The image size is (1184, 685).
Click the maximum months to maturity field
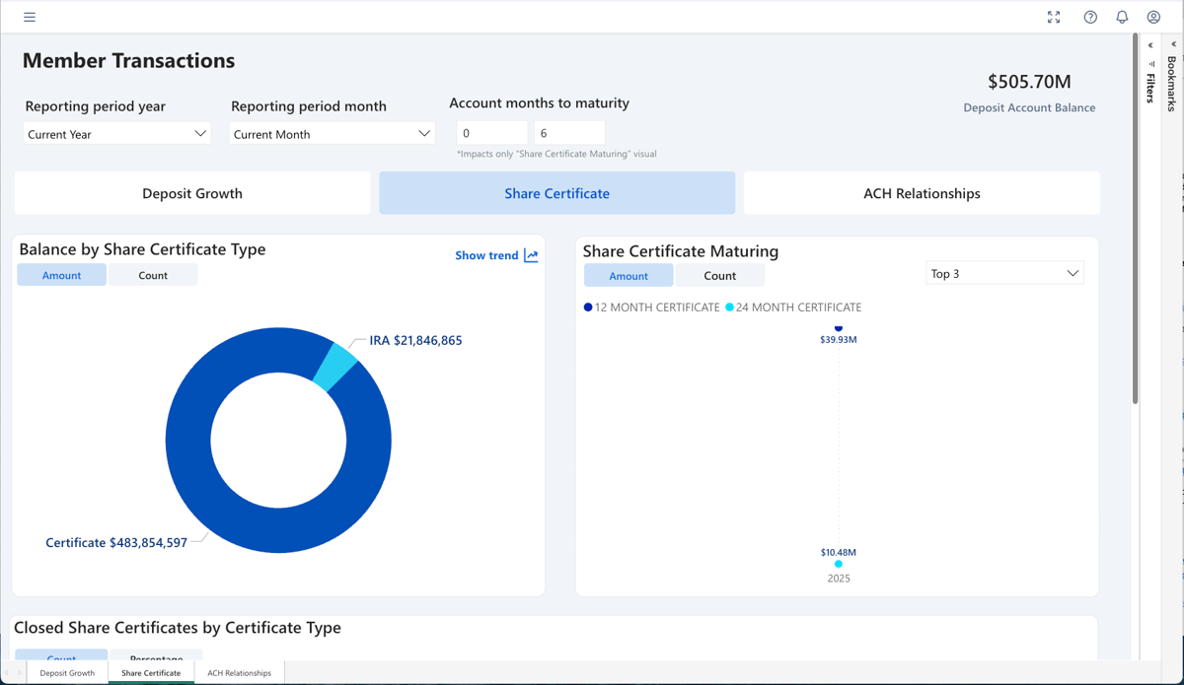[x=569, y=133]
